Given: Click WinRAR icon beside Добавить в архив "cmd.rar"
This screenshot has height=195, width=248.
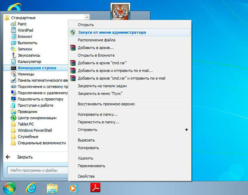Looking at the screenshot, I should (x=73, y=63).
